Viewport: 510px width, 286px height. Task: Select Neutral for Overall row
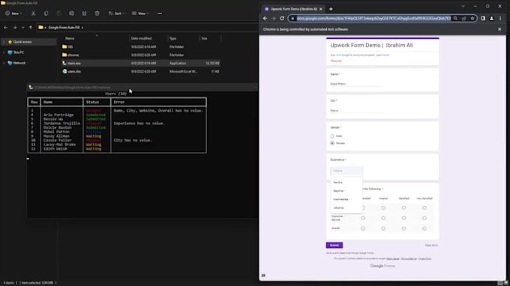click(383, 228)
